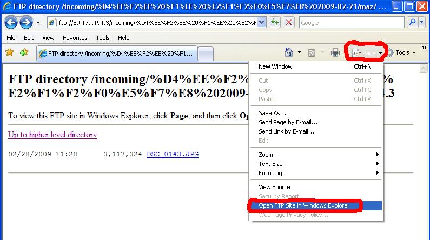Screen dimensions: 430x240
Task: Click the Forward navigation arrow button
Action: pyautogui.click(x=25, y=23)
